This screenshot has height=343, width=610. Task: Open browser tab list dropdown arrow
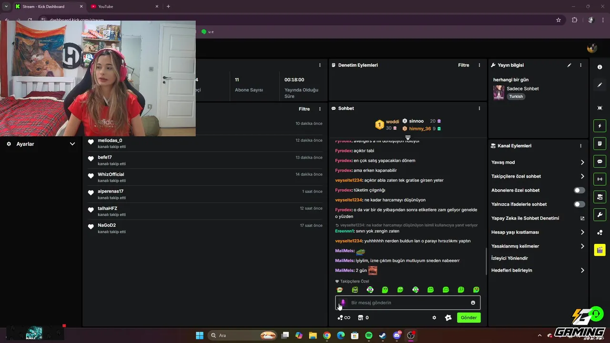click(x=6, y=6)
